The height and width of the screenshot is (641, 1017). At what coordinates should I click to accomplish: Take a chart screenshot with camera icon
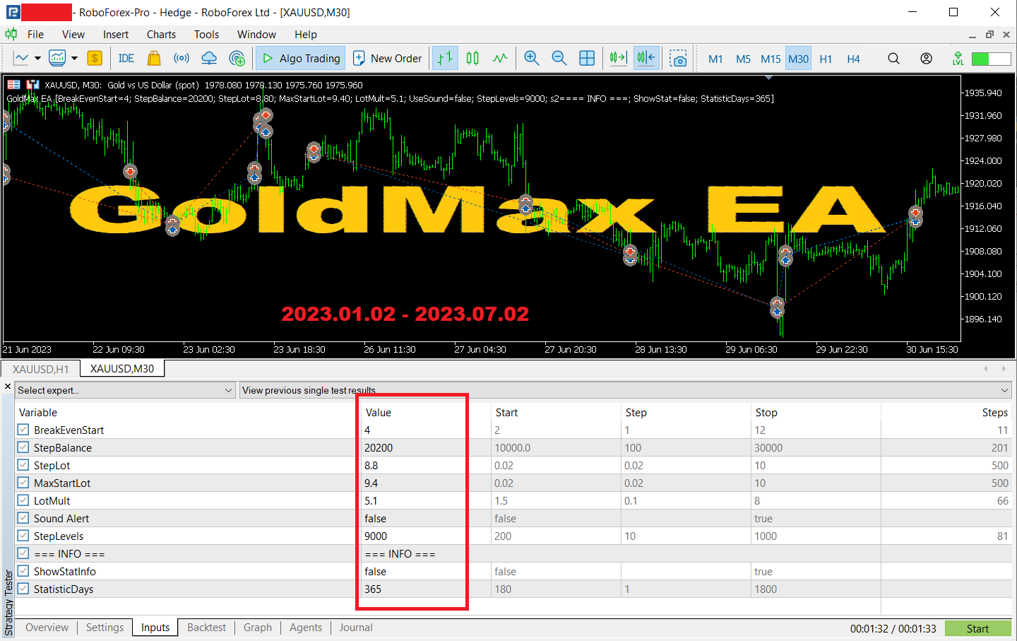tap(678, 59)
